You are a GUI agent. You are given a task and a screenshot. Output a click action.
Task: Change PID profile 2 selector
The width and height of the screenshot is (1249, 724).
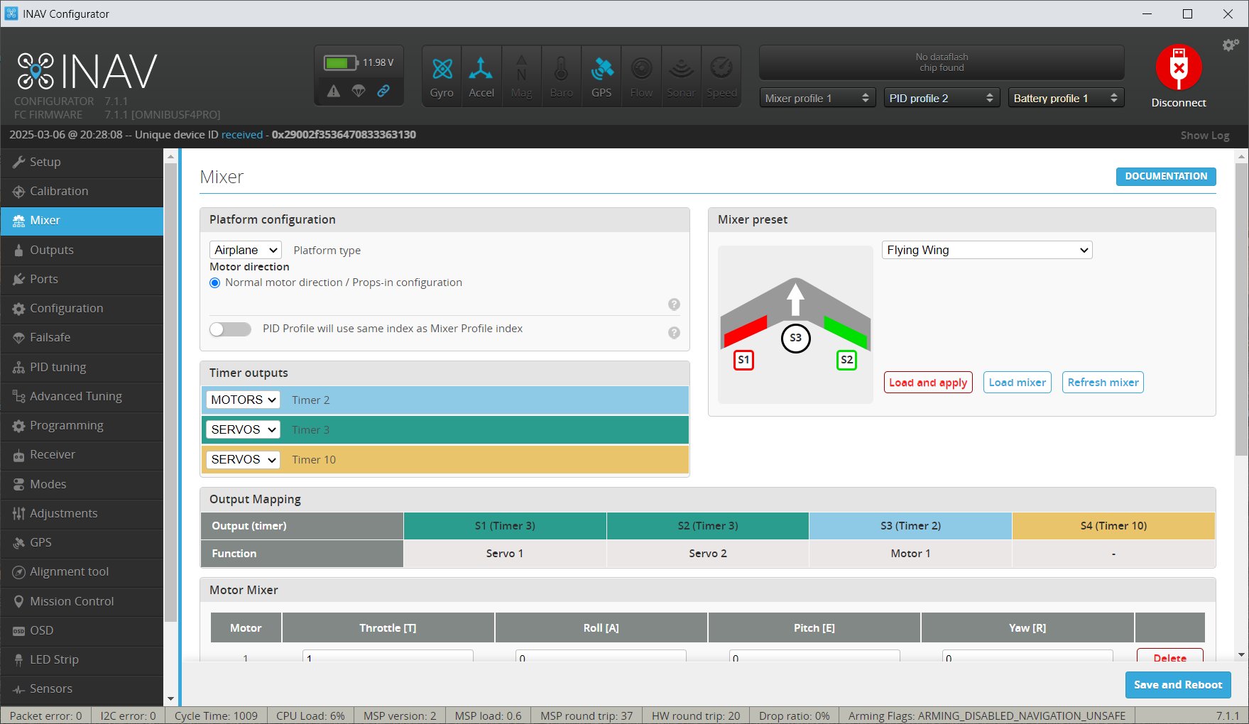coord(941,98)
